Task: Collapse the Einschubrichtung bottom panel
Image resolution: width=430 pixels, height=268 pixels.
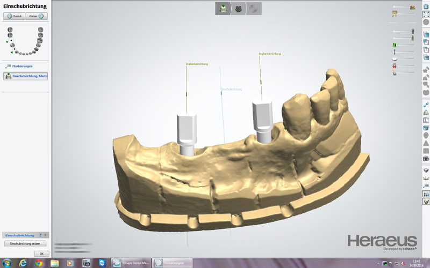Action: [46, 235]
